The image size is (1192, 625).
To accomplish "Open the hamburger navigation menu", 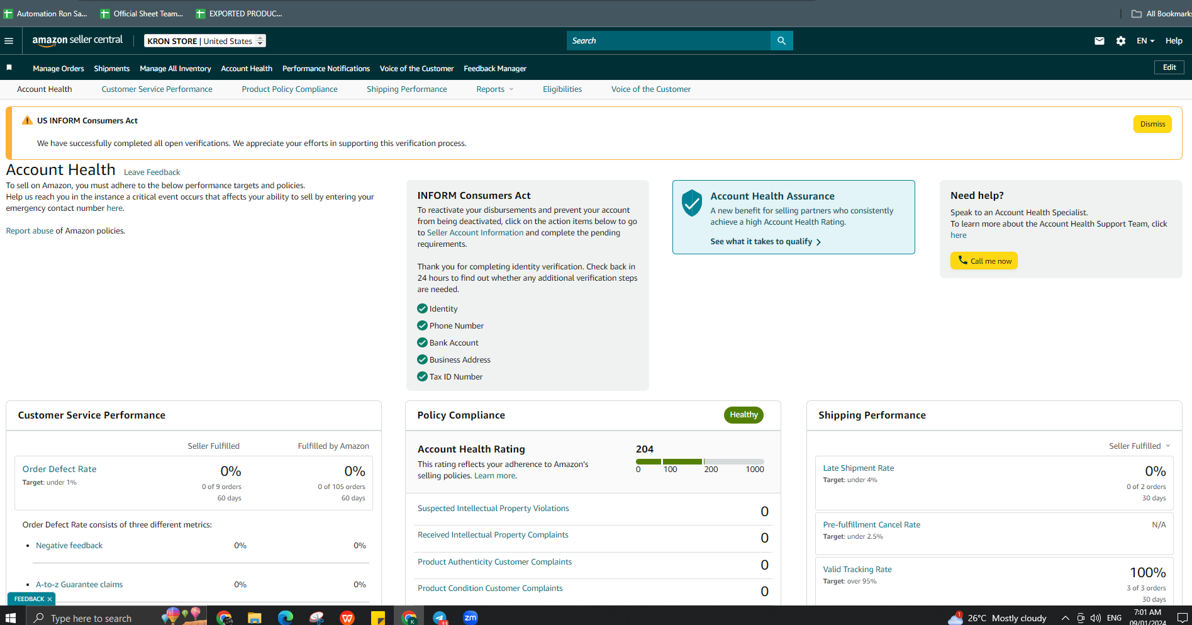I will click(9, 41).
